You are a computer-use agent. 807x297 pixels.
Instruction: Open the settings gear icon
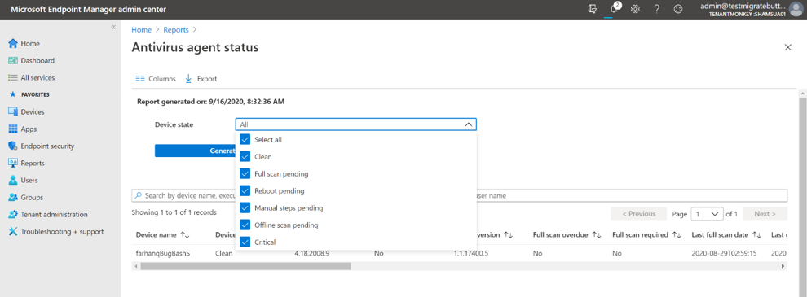[635, 9]
